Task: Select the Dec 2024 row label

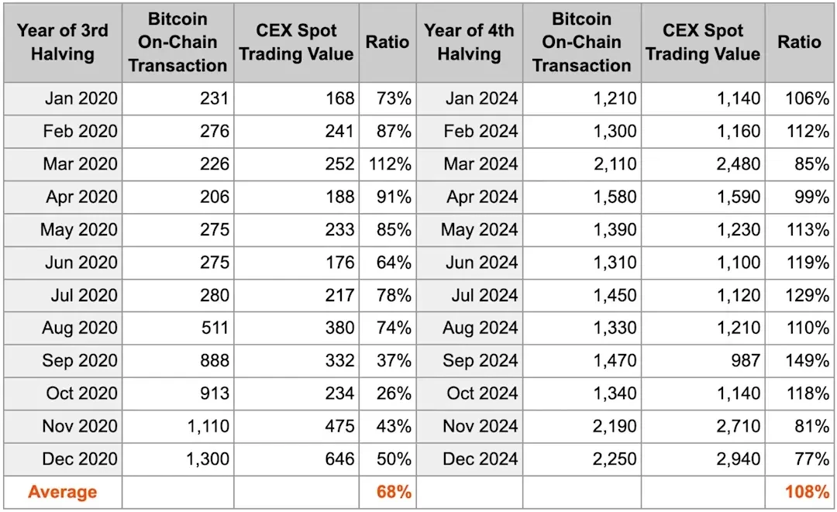Action: 480,459
